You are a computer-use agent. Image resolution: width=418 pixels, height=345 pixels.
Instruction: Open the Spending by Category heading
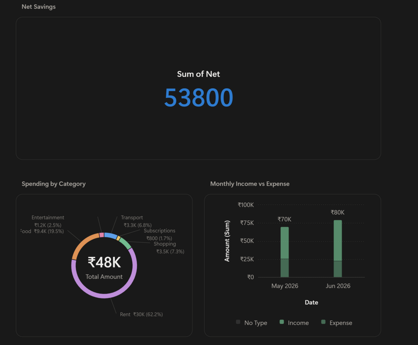pos(54,184)
